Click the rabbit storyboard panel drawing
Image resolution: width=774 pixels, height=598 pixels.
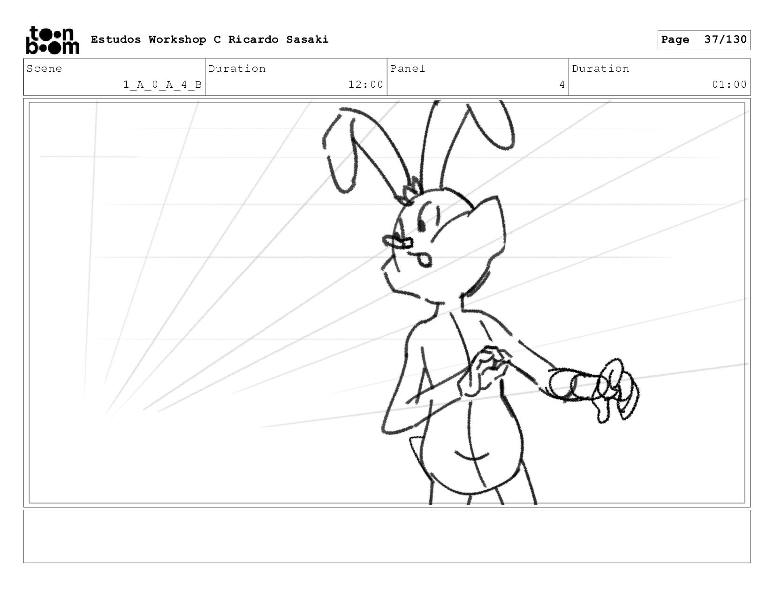point(387,303)
